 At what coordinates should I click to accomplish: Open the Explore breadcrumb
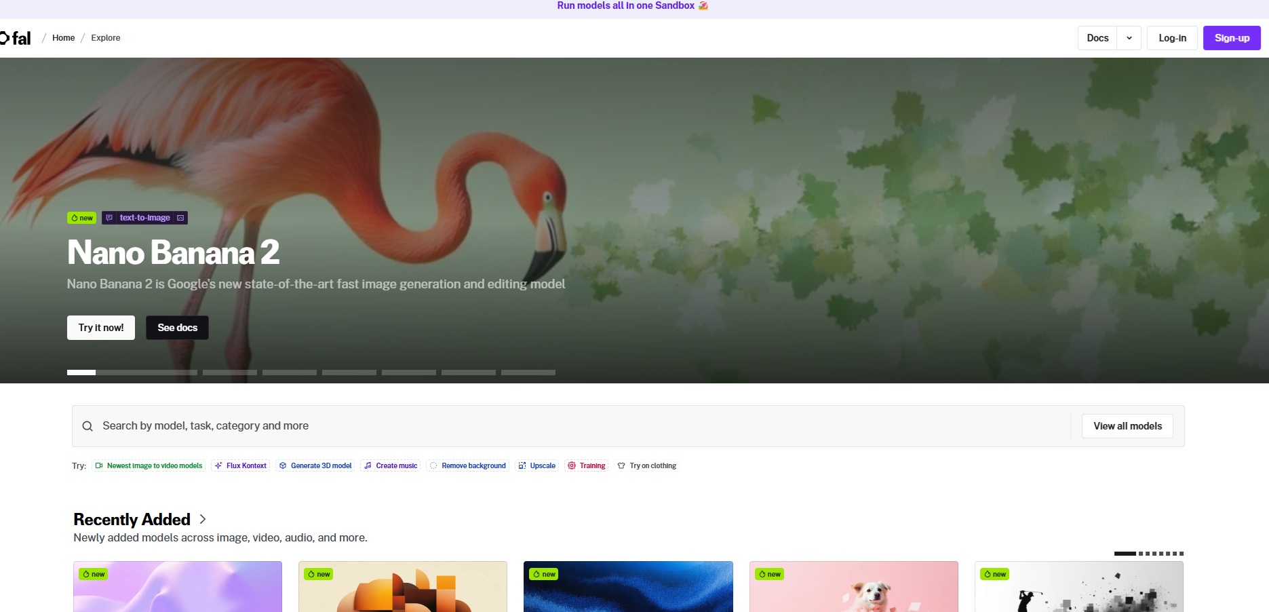coord(106,38)
